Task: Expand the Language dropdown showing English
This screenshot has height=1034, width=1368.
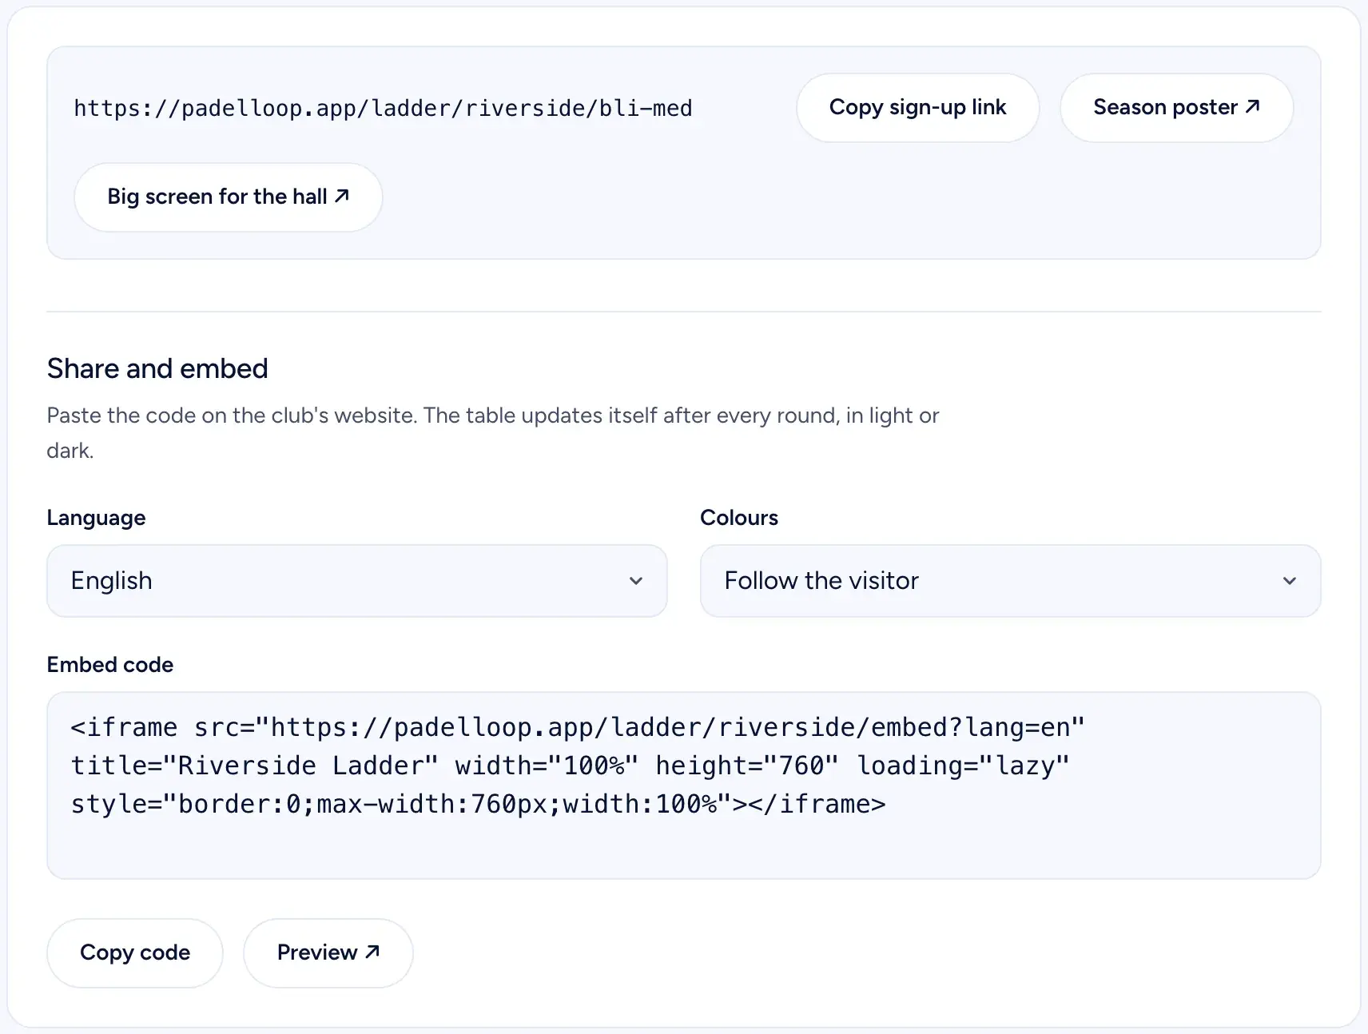Action: 357,581
